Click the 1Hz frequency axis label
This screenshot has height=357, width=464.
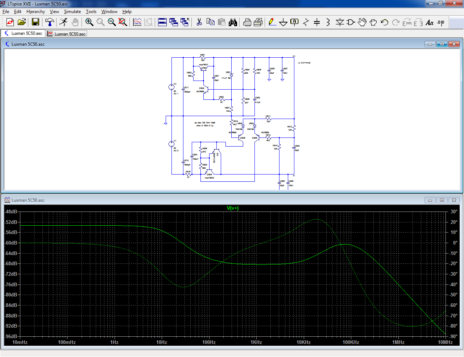click(114, 342)
